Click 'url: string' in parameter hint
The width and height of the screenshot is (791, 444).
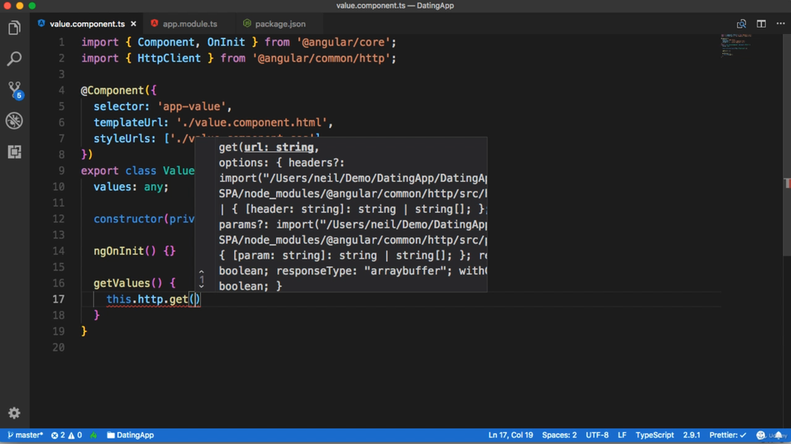279,147
